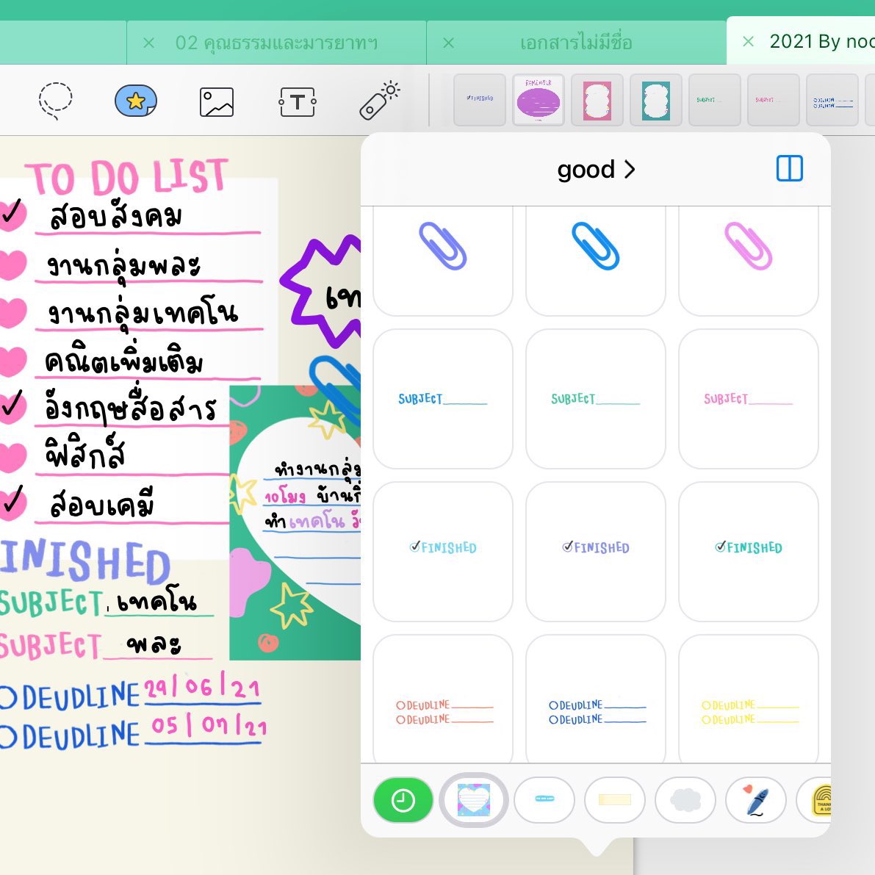
Task: Close the 02 คุณธรรมและมารยาทฯ tab
Action: pos(148,43)
